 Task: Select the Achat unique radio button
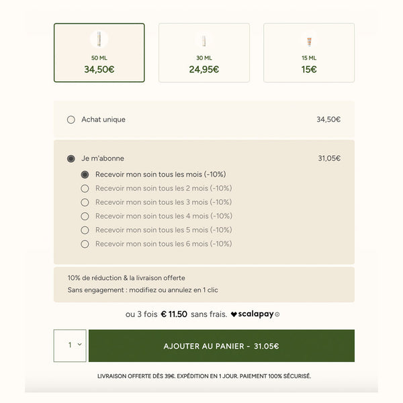71,120
